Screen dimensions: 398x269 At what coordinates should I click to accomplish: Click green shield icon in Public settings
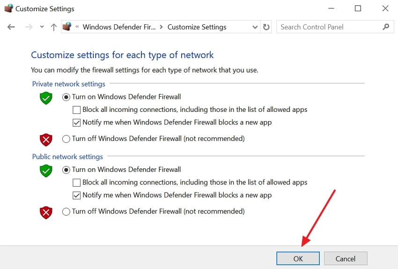[46, 171]
